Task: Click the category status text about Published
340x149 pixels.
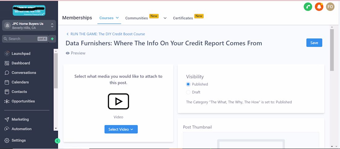Action: coord(239,102)
